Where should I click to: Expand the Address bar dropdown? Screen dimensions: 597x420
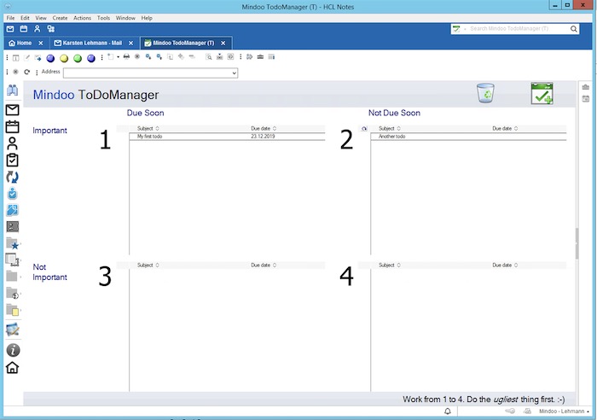[x=234, y=73]
